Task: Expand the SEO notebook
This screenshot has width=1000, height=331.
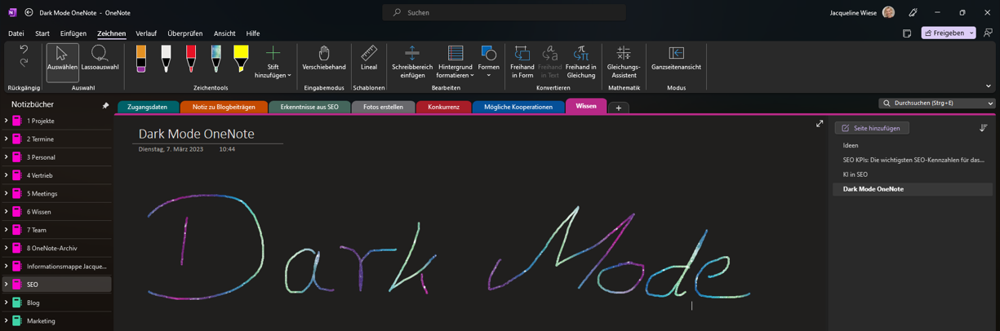Action: point(7,285)
